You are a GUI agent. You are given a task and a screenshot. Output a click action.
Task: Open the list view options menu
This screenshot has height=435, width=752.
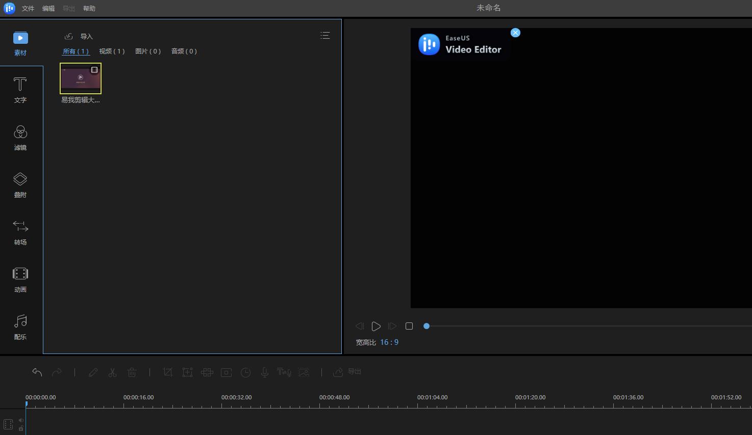coord(325,36)
